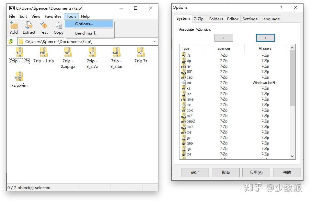Click the Options dialog help question mark
Viewport: 310px width, 201px height.
(281, 7)
